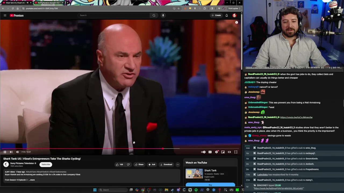Viewport: 344px width, 193px height.
Task: Open Sony Pictures Television channel name
Action: tap(22, 163)
